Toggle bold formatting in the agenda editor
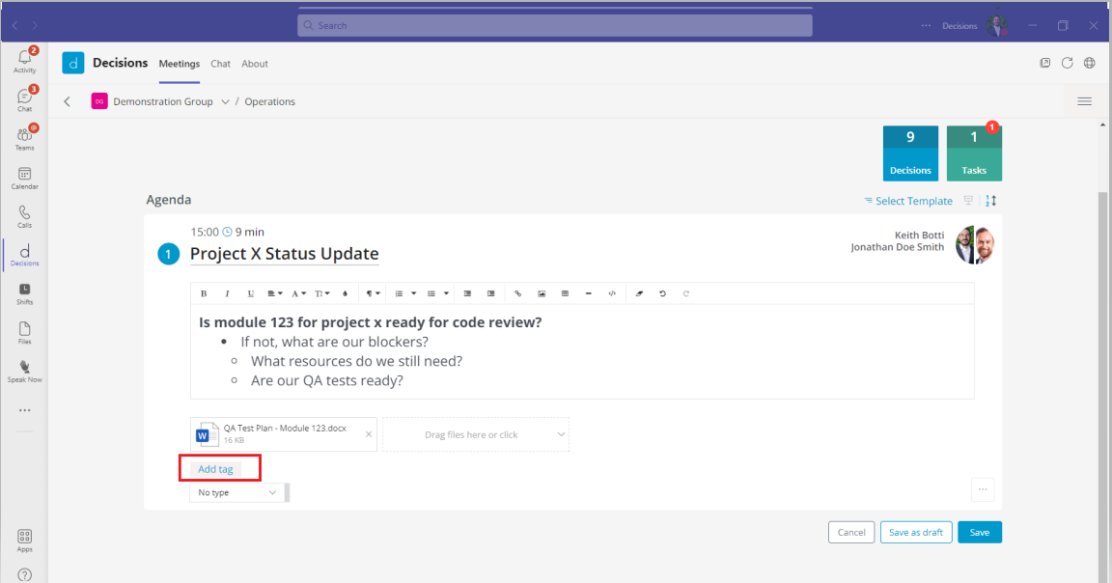The height and width of the screenshot is (583, 1112). coord(204,293)
